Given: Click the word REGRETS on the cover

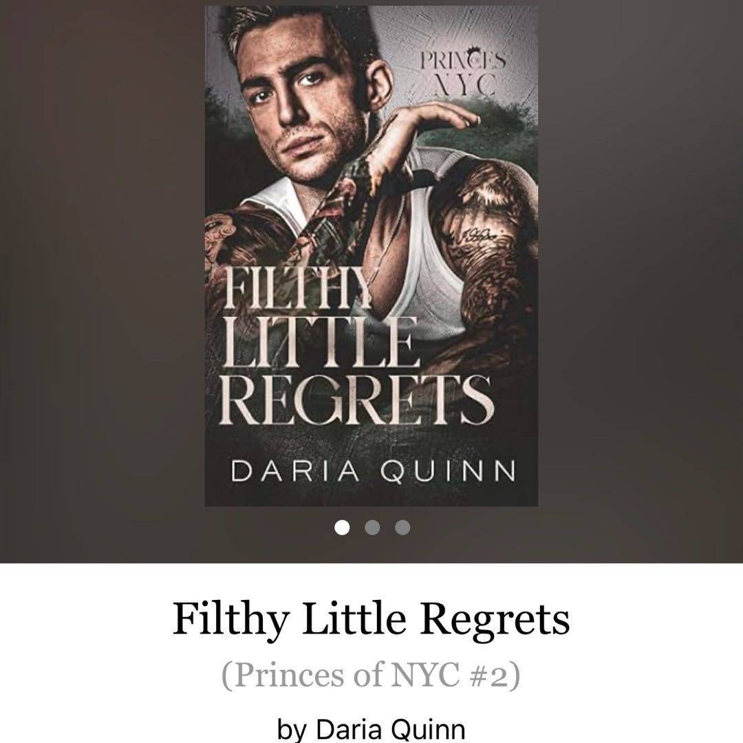Looking at the screenshot, I should [356, 400].
